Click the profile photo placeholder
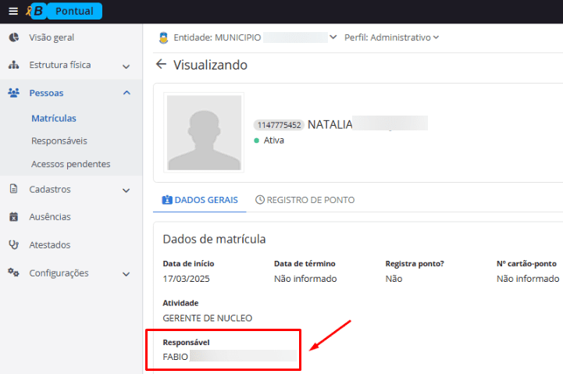Screen dimensions: 563x374 [204, 133]
